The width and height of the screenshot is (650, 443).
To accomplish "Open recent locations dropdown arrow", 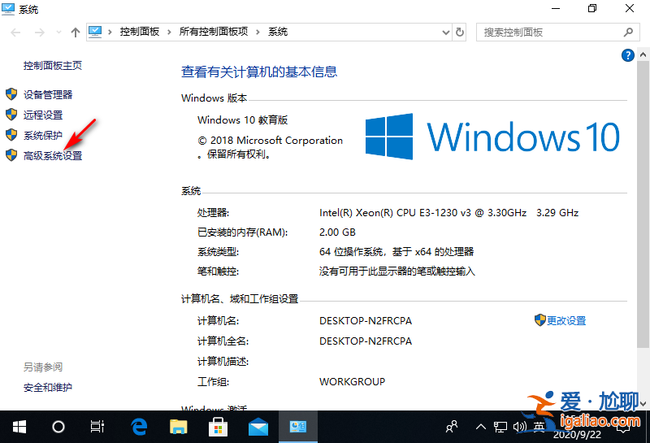I will click(58, 33).
